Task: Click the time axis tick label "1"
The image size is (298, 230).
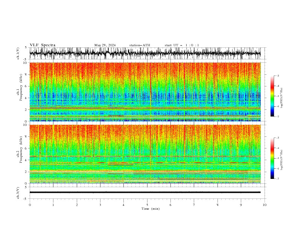Action: click(53, 205)
